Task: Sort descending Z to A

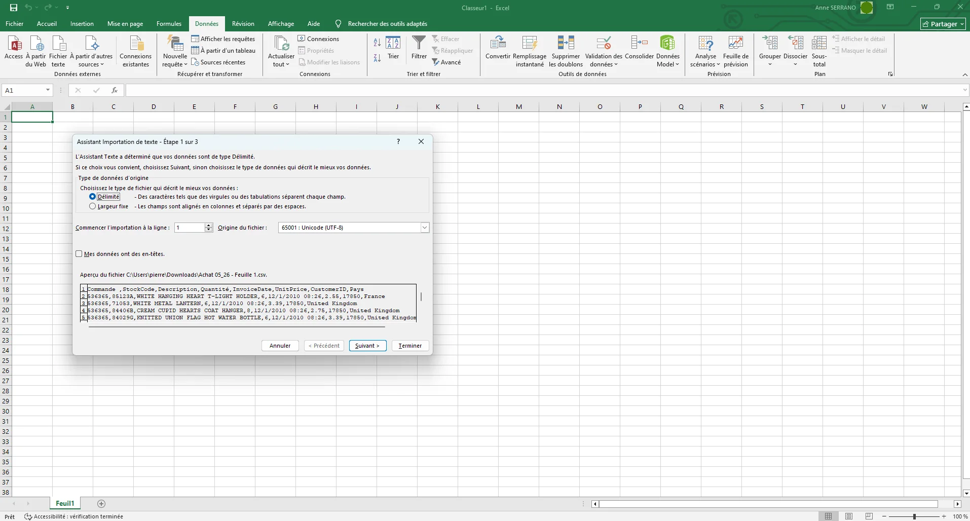Action: [x=377, y=58]
